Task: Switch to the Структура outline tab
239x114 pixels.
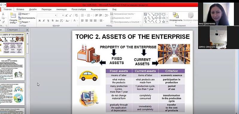Action: point(12,30)
